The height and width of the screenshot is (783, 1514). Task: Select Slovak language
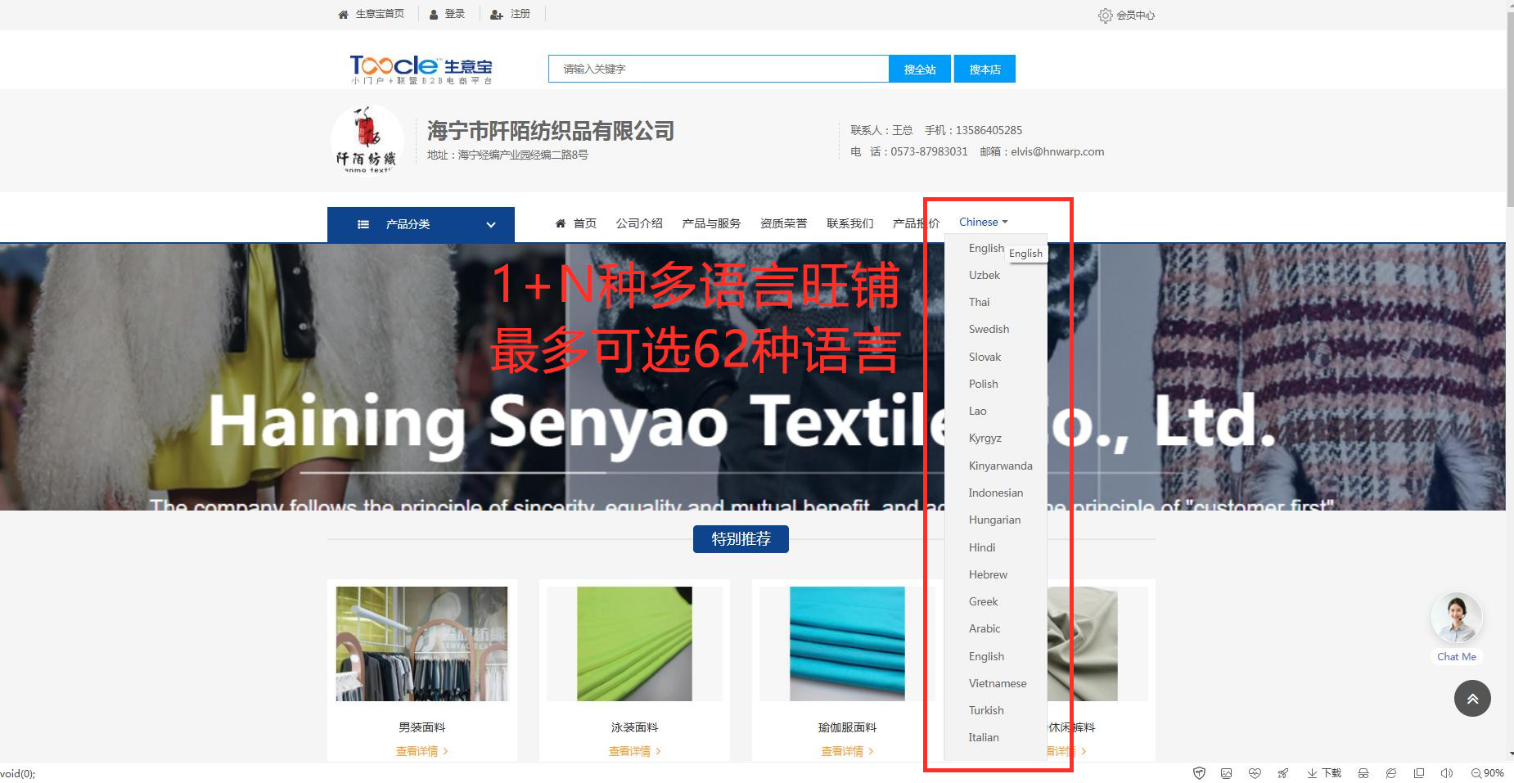(x=985, y=357)
